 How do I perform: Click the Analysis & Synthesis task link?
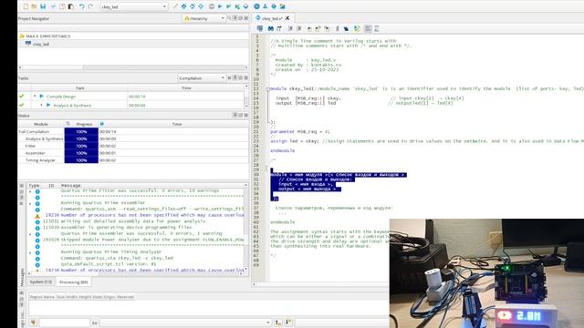point(72,106)
